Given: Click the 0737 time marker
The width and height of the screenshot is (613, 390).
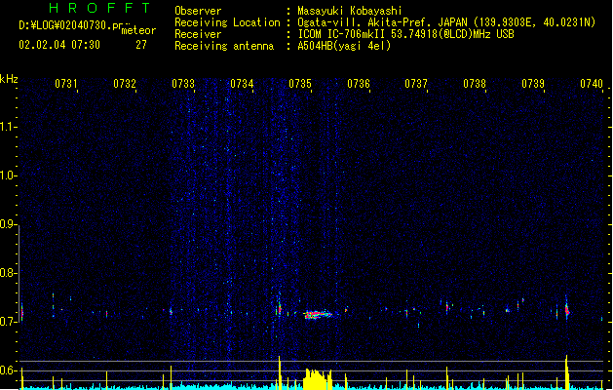Looking at the screenshot, I should coord(416,84).
